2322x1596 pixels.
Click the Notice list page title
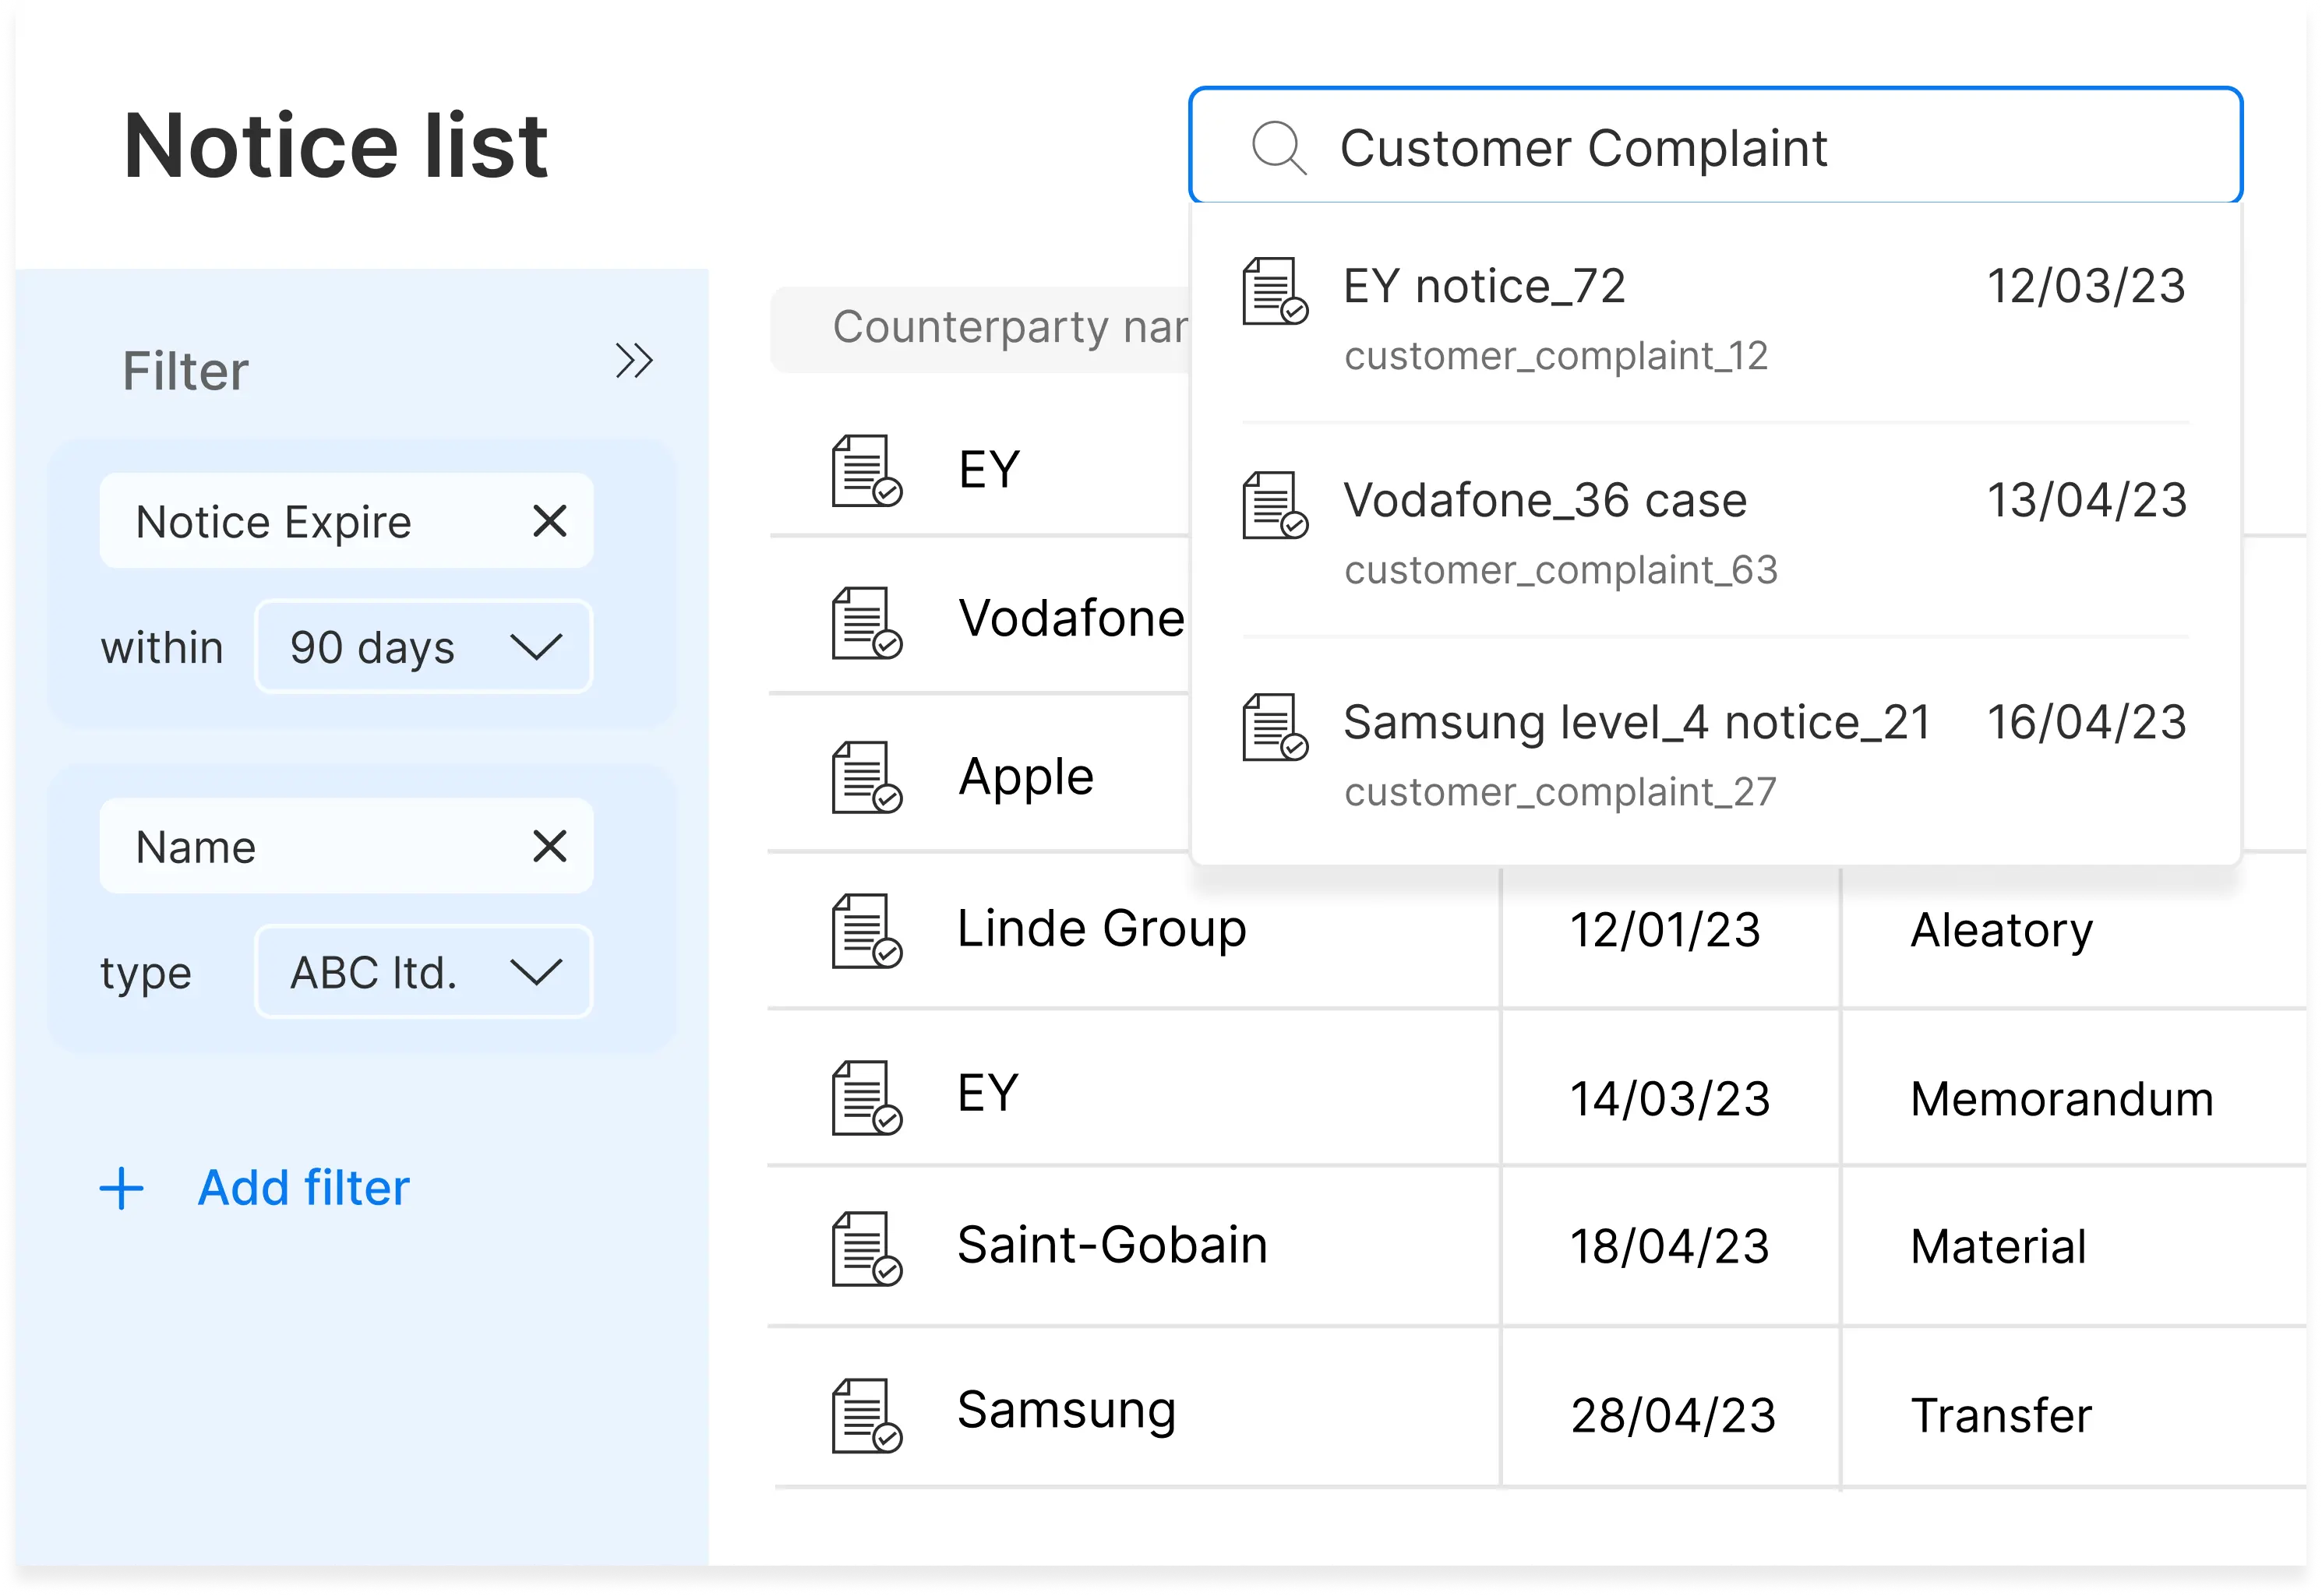coord(335,146)
